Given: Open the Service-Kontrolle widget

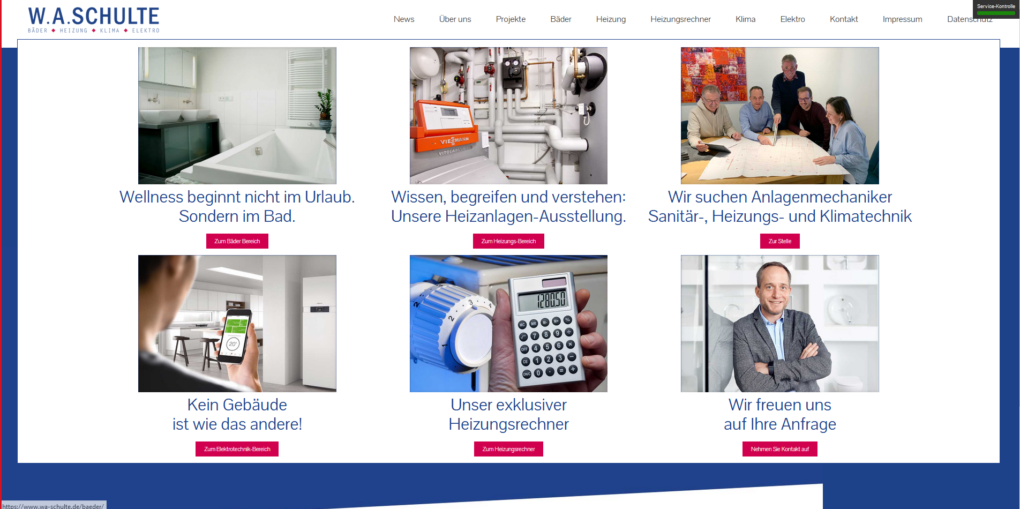Looking at the screenshot, I should 996,9.
